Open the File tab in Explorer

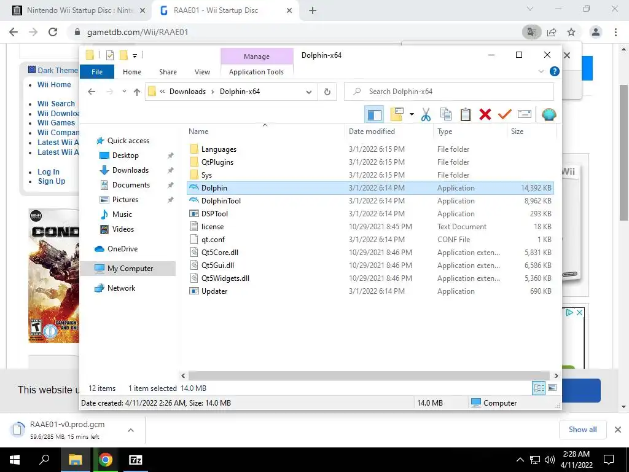click(97, 72)
